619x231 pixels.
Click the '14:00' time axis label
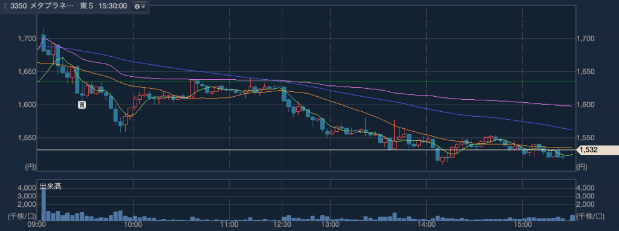click(x=426, y=224)
